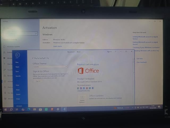Screen dimensions: 170x128
Task: Go back using Word backstage arrow
Action: click(18, 55)
